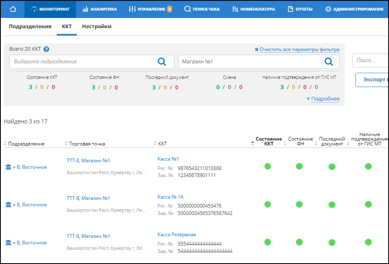
Task: Click Состояние ККТ green indicator for Касса №1
Action: click(268, 166)
